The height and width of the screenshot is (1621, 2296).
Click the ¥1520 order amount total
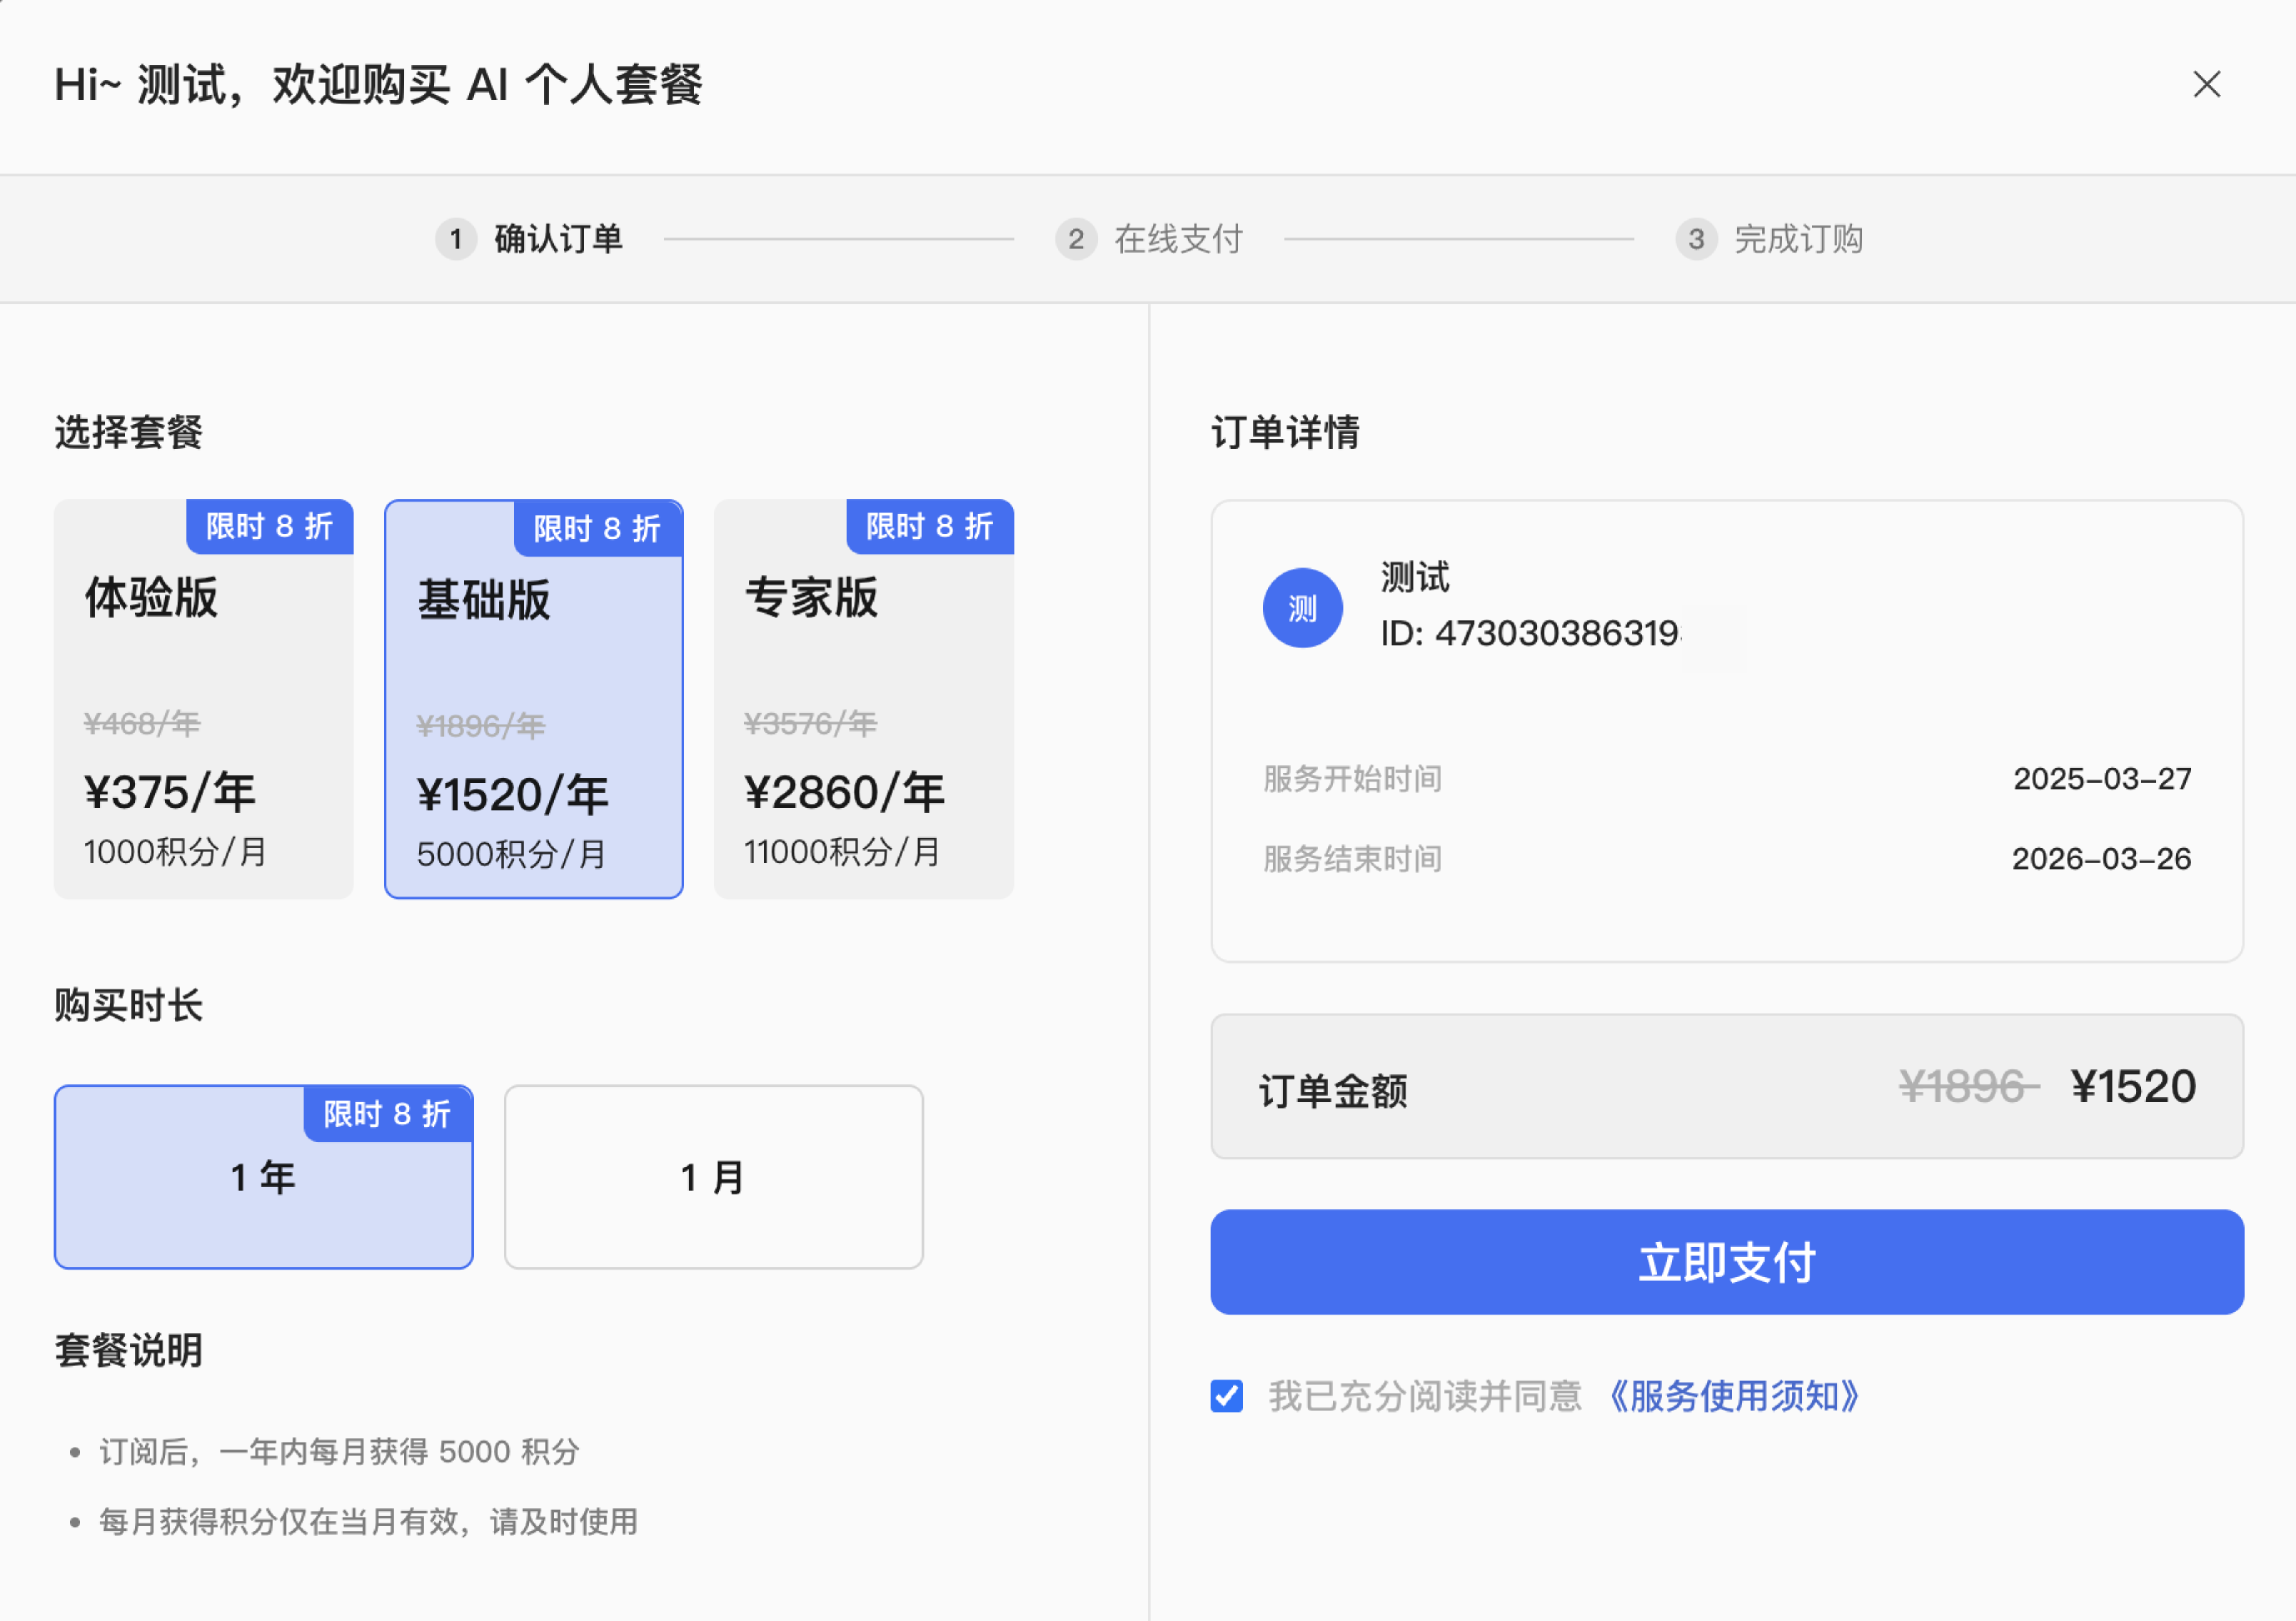(x=2133, y=1086)
